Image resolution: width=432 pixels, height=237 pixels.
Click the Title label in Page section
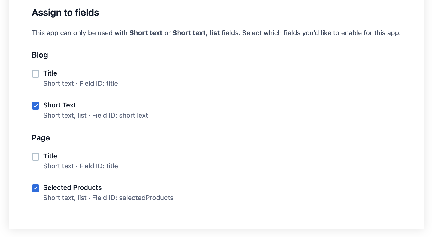(x=50, y=156)
